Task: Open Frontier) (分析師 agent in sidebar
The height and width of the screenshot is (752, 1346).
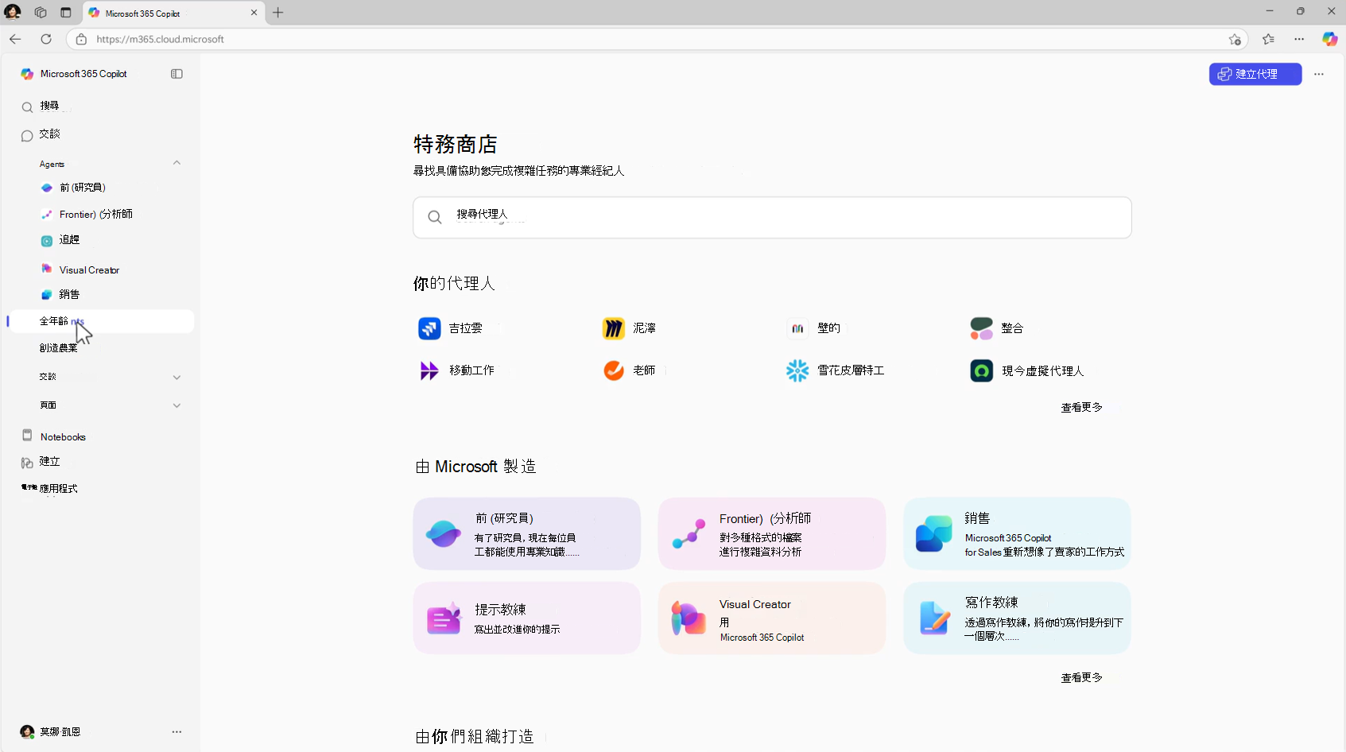Action: (95, 215)
